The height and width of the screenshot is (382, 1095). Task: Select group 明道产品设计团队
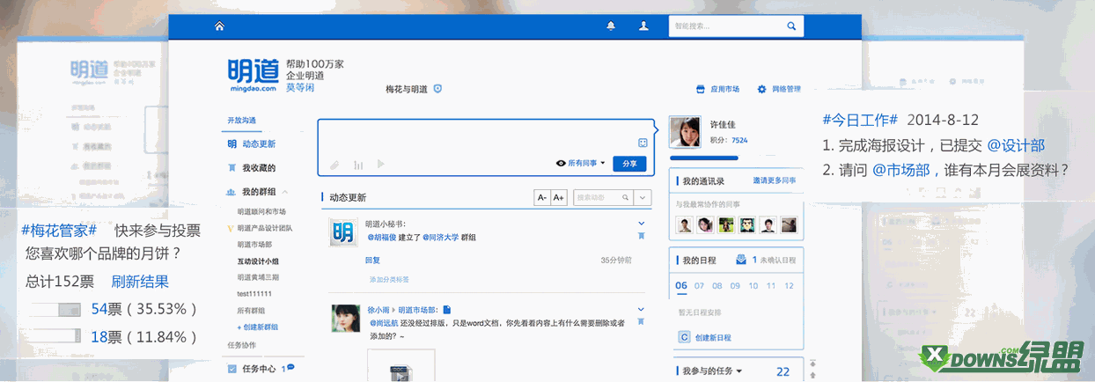pyautogui.click(x=265, y=228)
